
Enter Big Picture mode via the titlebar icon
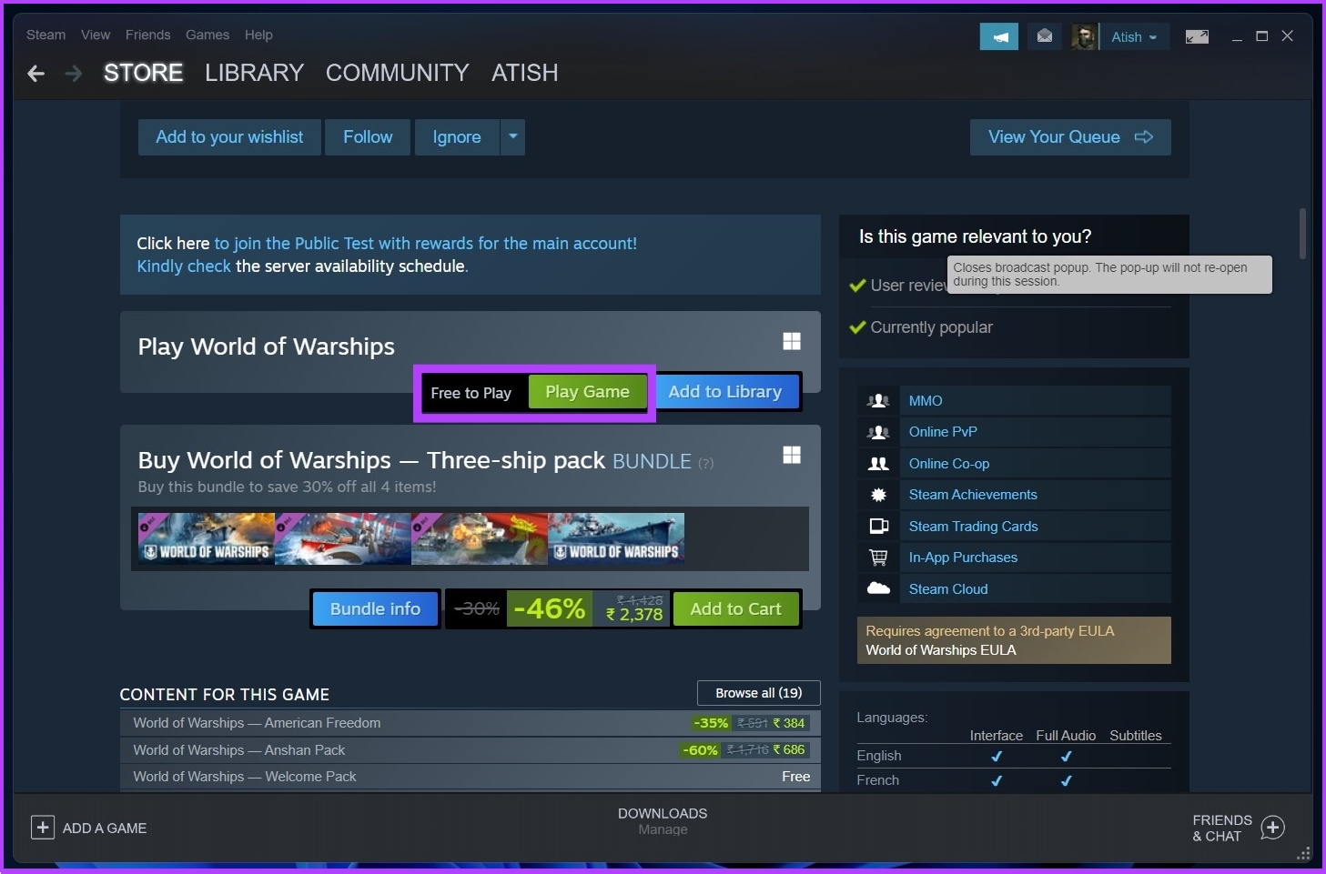[1197, 36]
